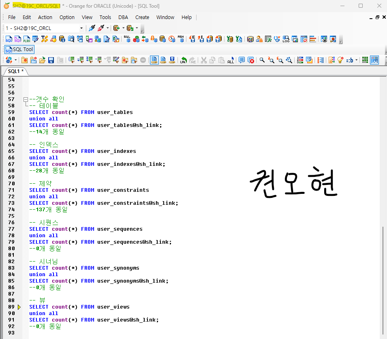Expand the connection toolbar overflow chevron
This screenshot has height=339, width=387.
[142, 29]
